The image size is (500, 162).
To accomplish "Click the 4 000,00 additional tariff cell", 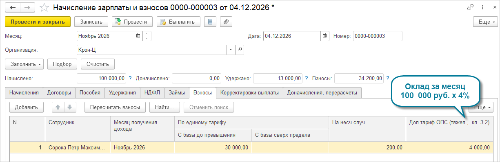I will 449,148.
